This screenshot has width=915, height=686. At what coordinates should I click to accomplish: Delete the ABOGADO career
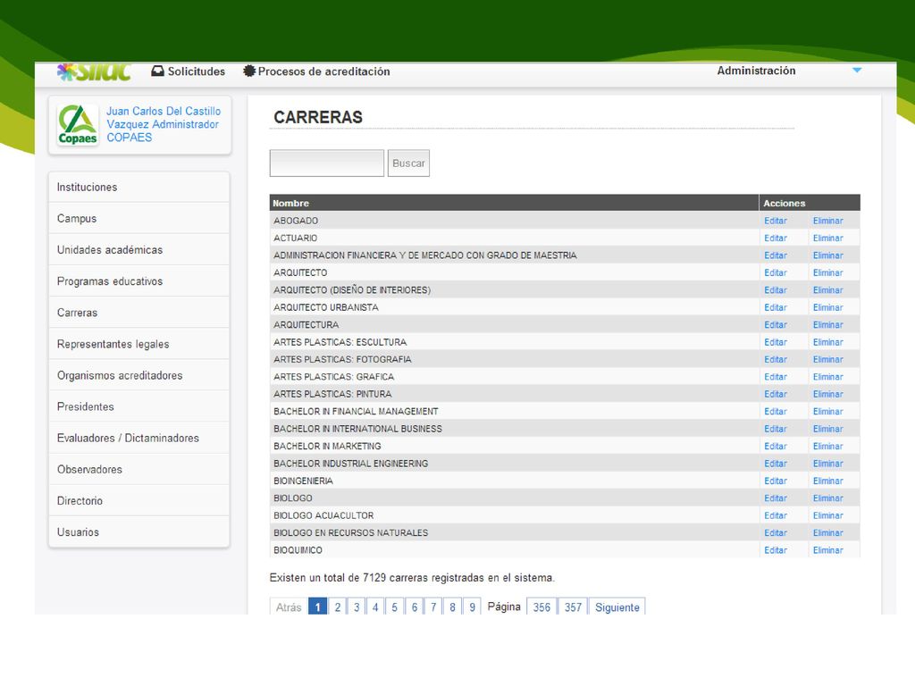click(x=828, y=221)
